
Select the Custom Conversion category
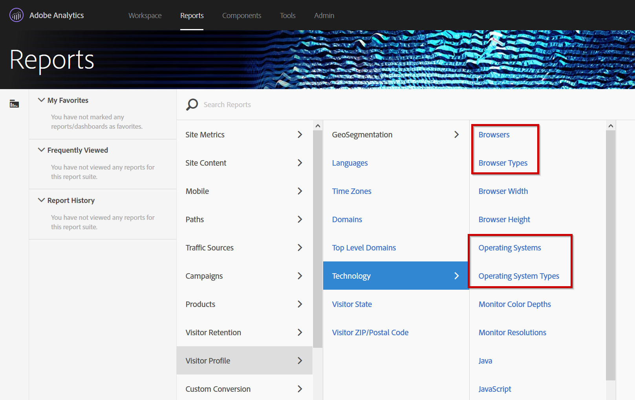(245, 389)
